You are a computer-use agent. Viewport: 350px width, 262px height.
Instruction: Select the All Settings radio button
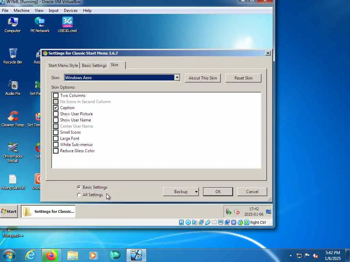(x=79, y=195)
